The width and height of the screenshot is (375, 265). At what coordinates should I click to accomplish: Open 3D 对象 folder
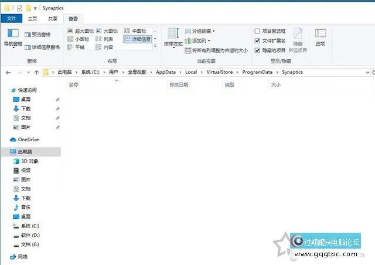pos(26,161)
